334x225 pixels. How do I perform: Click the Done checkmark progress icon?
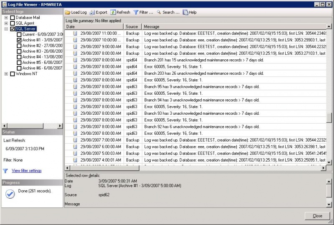10,194
